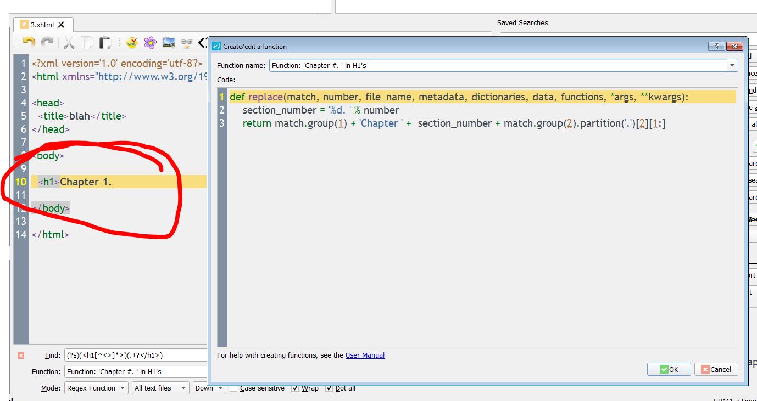This screenshot has width=757, height=401.
Task: Close the 3.xhtml tab
Action: coord(61,25)
